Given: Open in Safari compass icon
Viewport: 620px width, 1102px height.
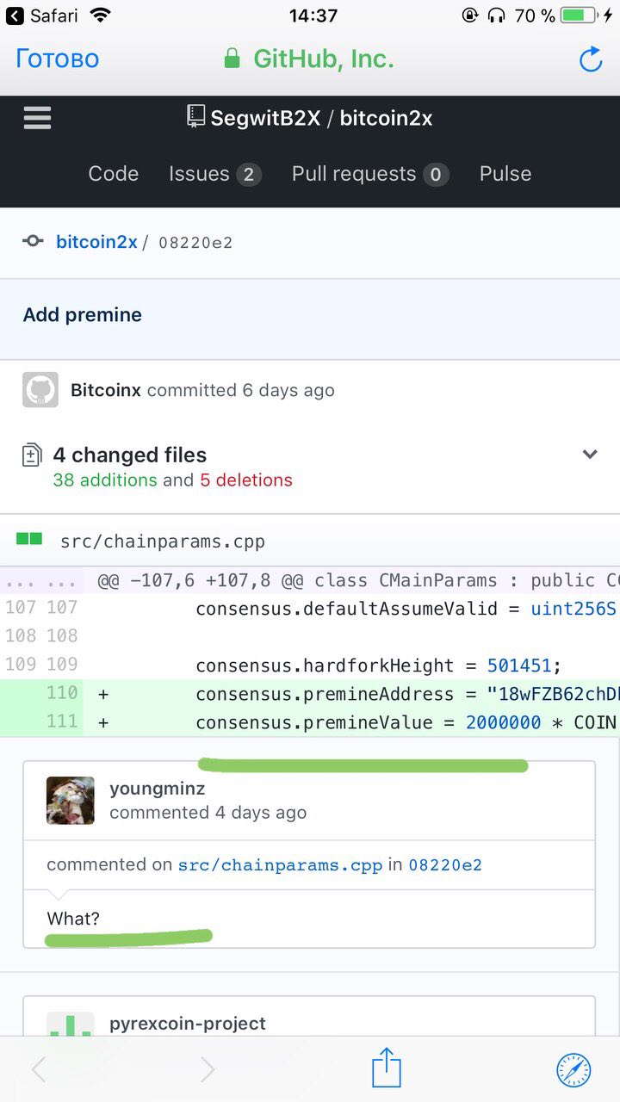Looking at the screenshot, I should tap(573, 1069).
